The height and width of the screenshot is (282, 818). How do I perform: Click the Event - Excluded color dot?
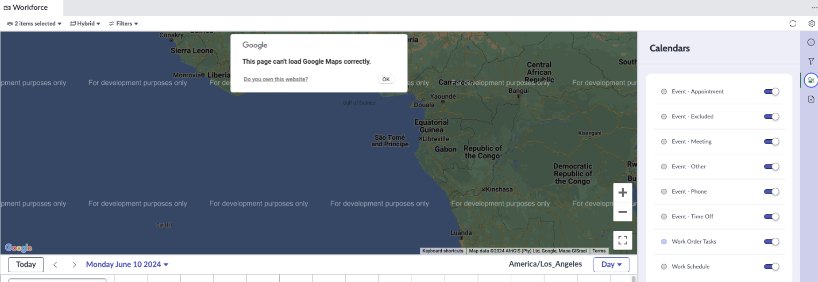[x=664, y=117]
